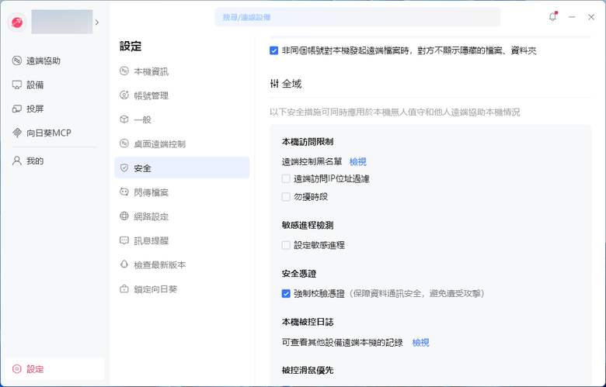Click the 被控滑鼠優先 heading

(308, 371)
